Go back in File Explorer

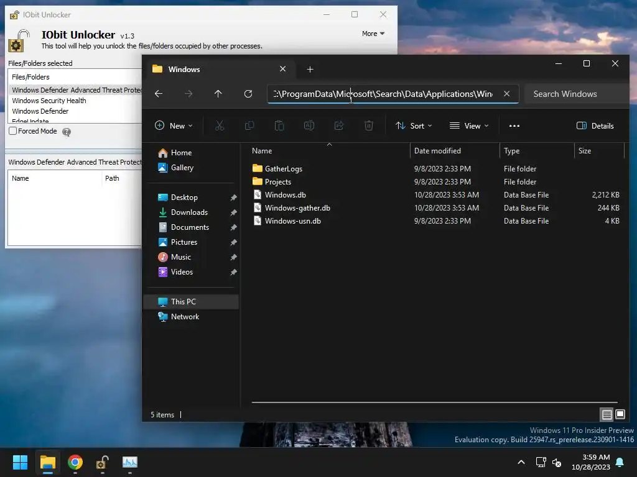pyautogui.click(x=159, y=94)
